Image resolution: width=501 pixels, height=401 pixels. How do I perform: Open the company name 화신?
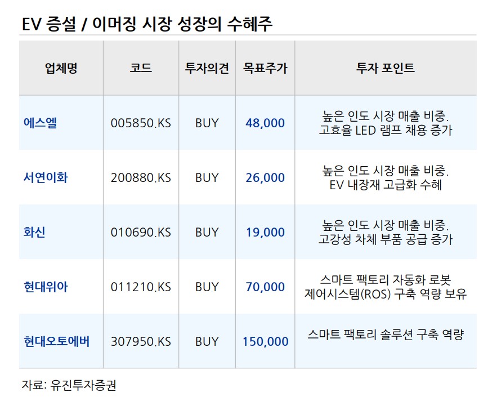34,232
